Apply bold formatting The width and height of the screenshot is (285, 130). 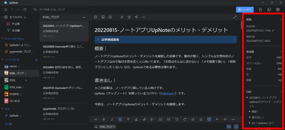coord(104,119)
